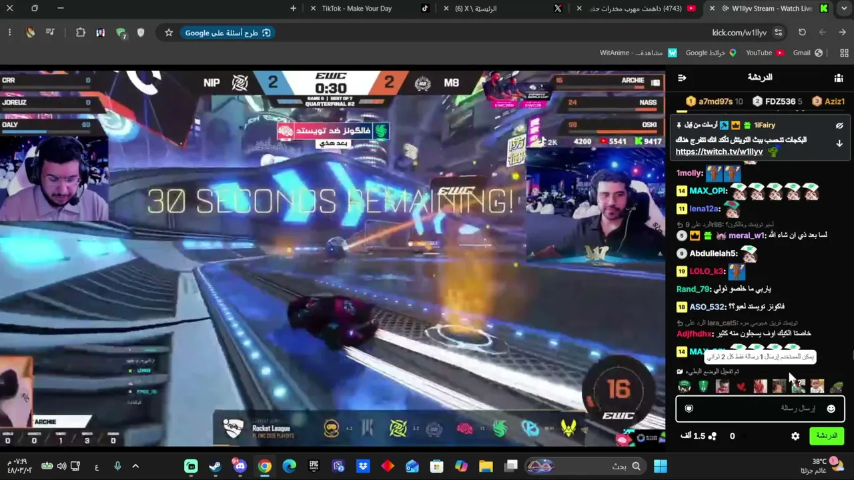Open top gifter a7md97s profile
Viewport: 854px width, 480px height.
[x=715, y=101]
